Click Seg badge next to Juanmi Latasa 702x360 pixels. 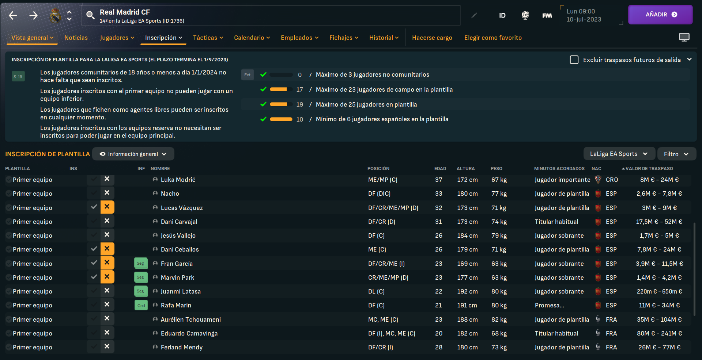(x=141, y=291)
